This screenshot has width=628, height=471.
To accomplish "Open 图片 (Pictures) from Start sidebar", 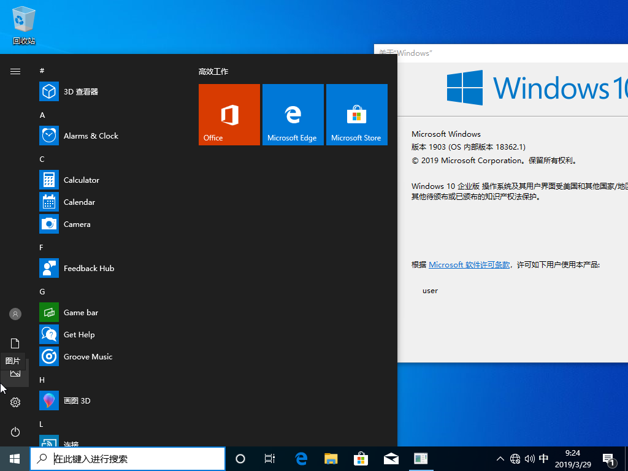I will (x=15, y=373).
